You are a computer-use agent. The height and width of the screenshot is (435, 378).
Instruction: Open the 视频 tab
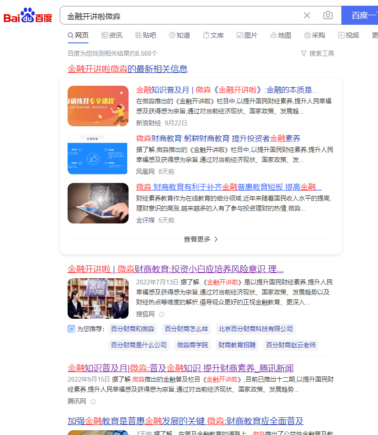coord(348,35)
